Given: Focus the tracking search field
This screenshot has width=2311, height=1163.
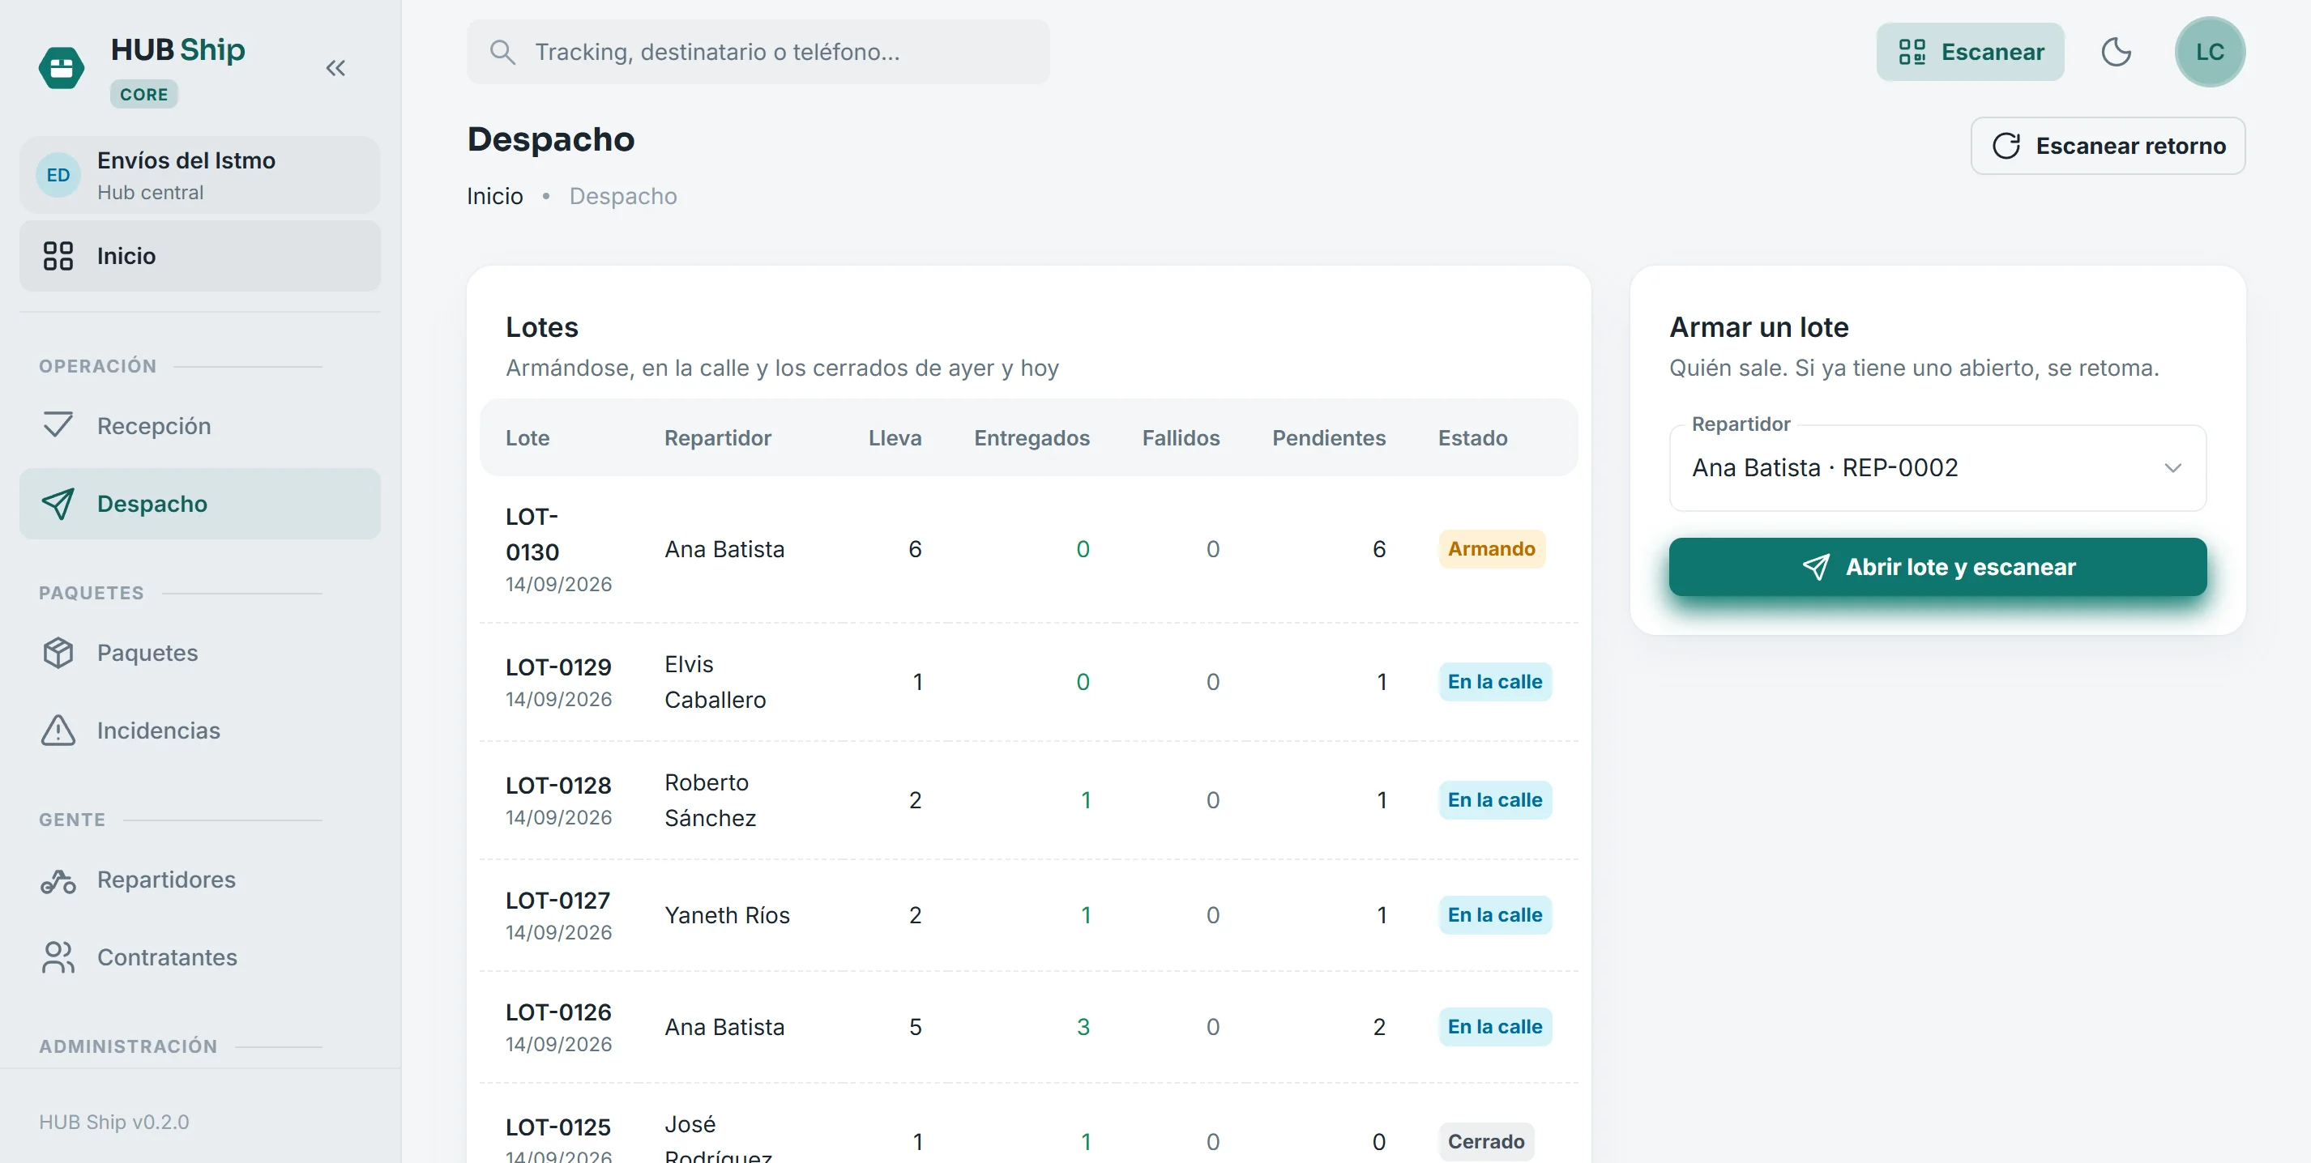Looking at the screenshot, I should pos(757,52).
